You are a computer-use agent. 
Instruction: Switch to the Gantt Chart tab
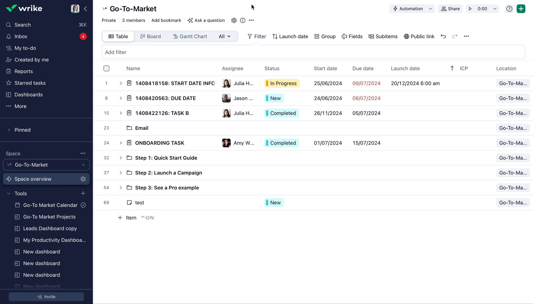tap(190, 36)
